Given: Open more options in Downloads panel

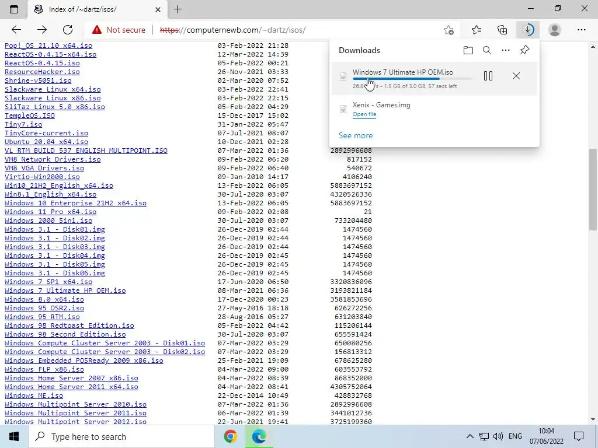Looking at the screenshot, I should 506,50.
